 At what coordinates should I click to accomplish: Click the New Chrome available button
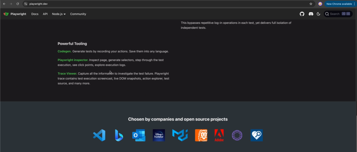(339, 4)
